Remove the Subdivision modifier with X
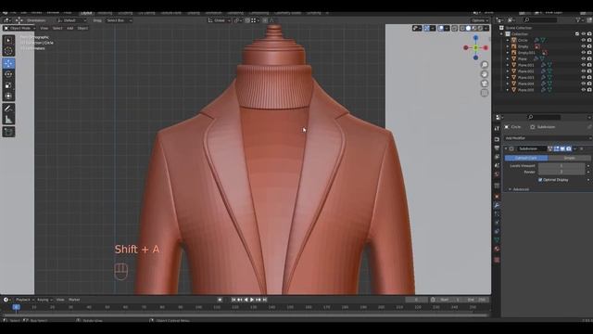 click(x=582, y=148)
